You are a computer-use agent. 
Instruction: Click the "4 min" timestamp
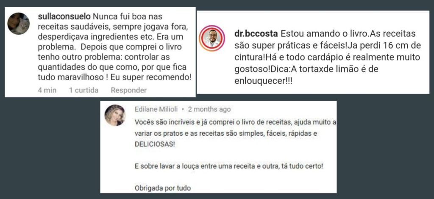coord(47,90)
